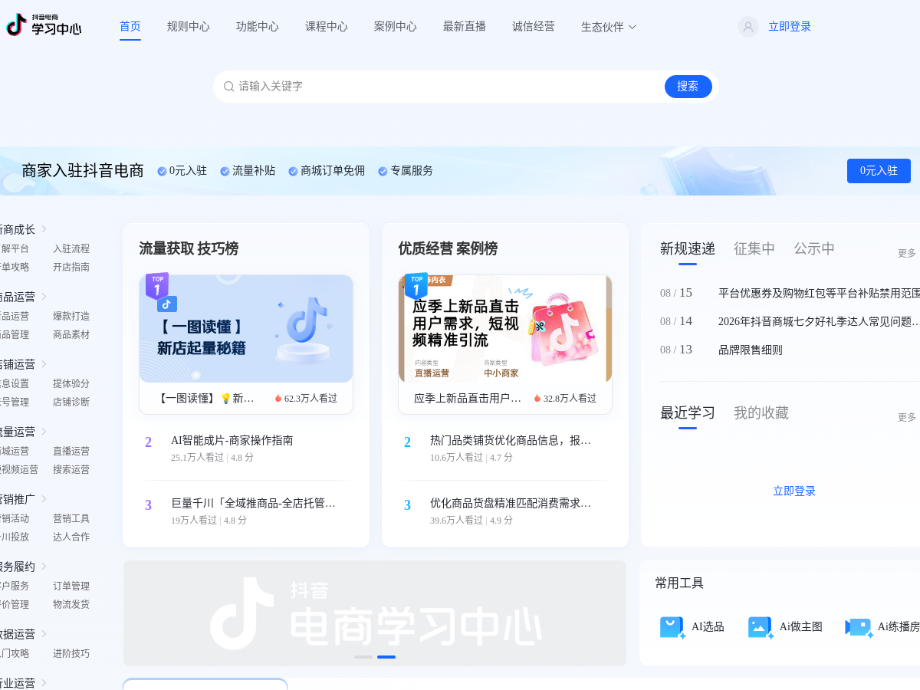Open 商品素材 sidebar link
The width and height of the screenshot is (920, 690).
(x=71, y=335)
